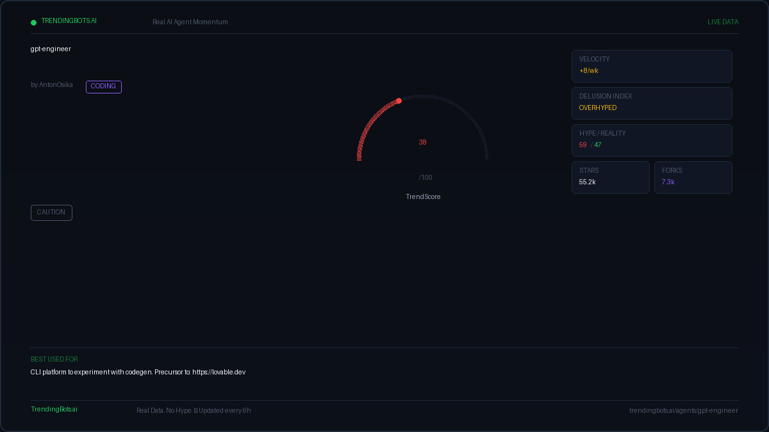Click the reality score 47
769x432 pixels.
coord(598,145)
